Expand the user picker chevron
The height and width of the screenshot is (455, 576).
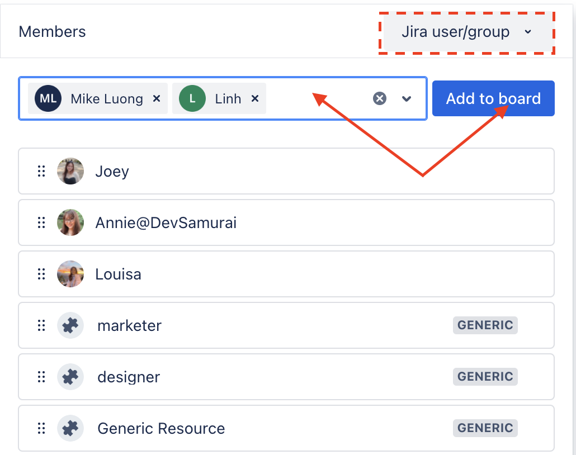(407, 98)
